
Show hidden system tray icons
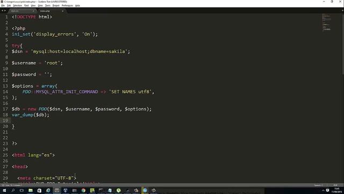click(x=323, y=190)
